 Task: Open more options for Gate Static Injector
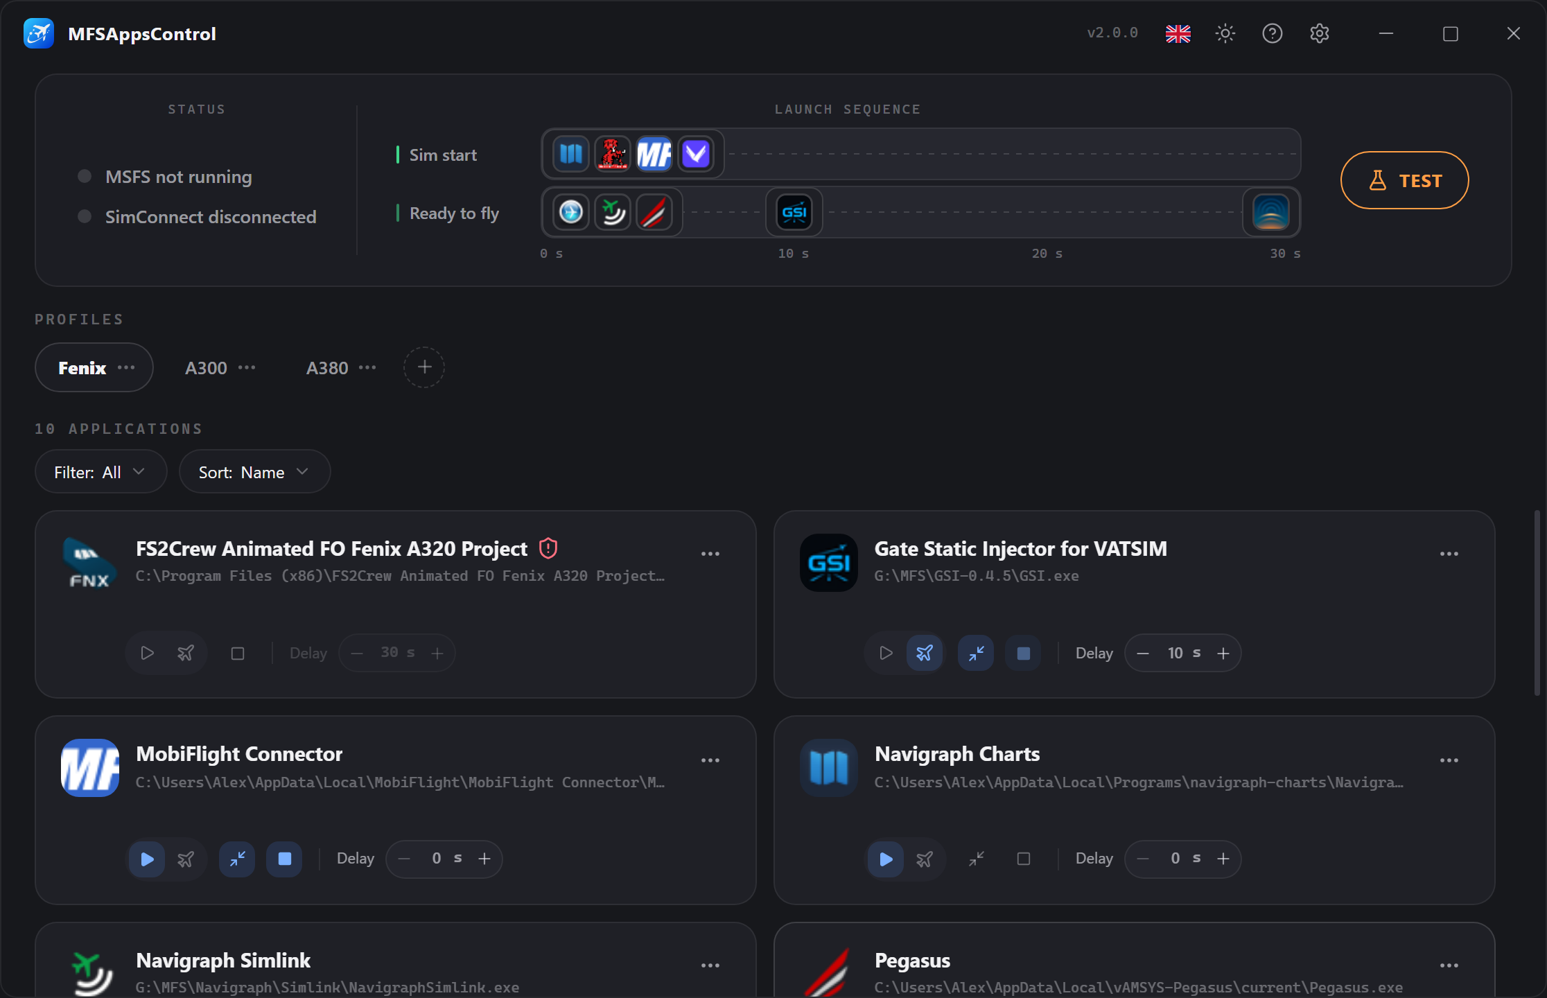pos(1449,554)
